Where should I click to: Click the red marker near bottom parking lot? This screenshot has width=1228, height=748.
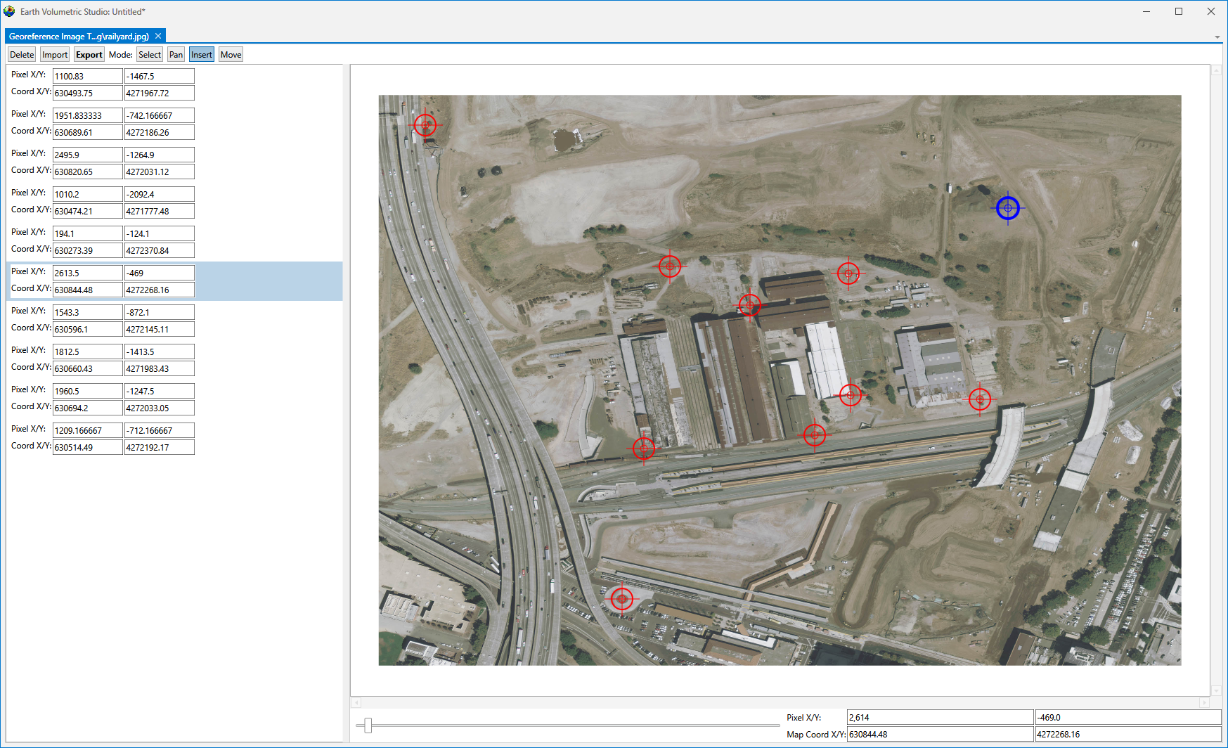[x=621, y=598]
